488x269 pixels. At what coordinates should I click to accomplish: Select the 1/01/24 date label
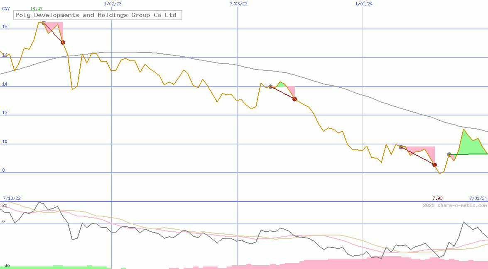364,4
